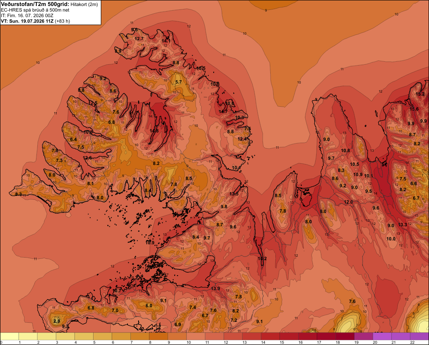The width and height of the screenshot is (429, 345).
Task: Click the 'Hitakort (2m)' label
Action: point(84,4)
